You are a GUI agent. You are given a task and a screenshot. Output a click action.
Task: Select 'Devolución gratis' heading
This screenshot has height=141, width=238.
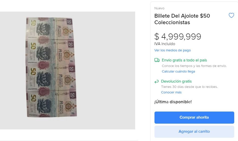point(176,81)
